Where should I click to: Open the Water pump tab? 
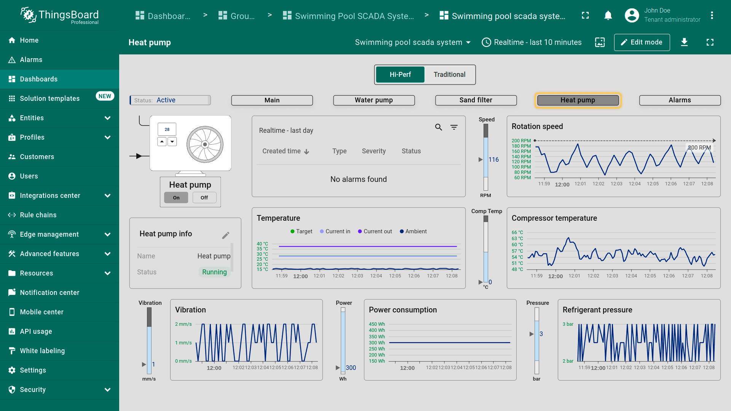(x=373, y=100)
